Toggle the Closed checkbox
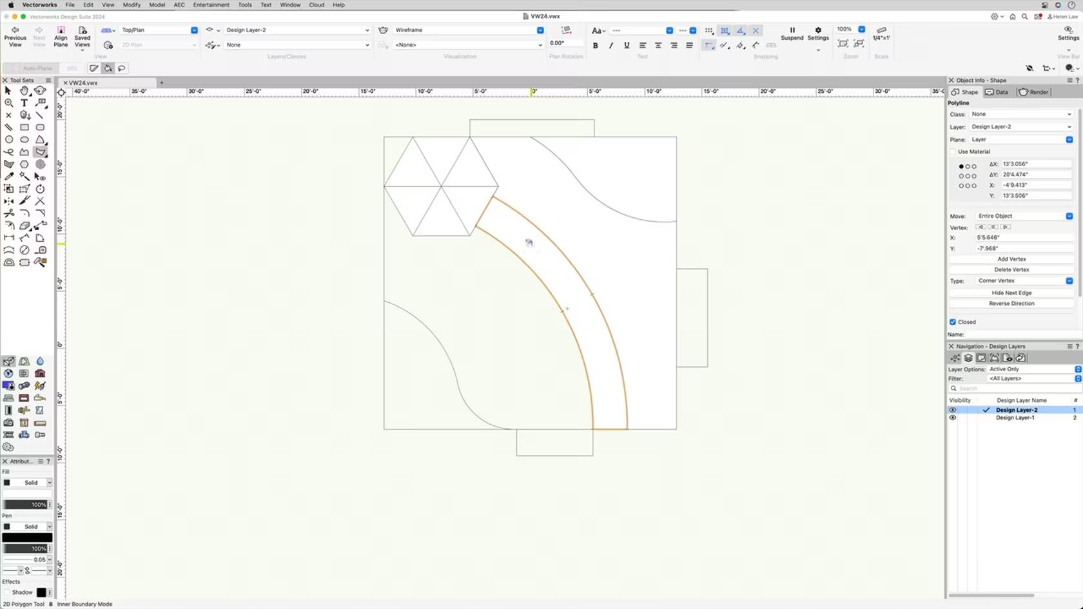Screen dimensions: 1083x609 [x=953, y=322]
